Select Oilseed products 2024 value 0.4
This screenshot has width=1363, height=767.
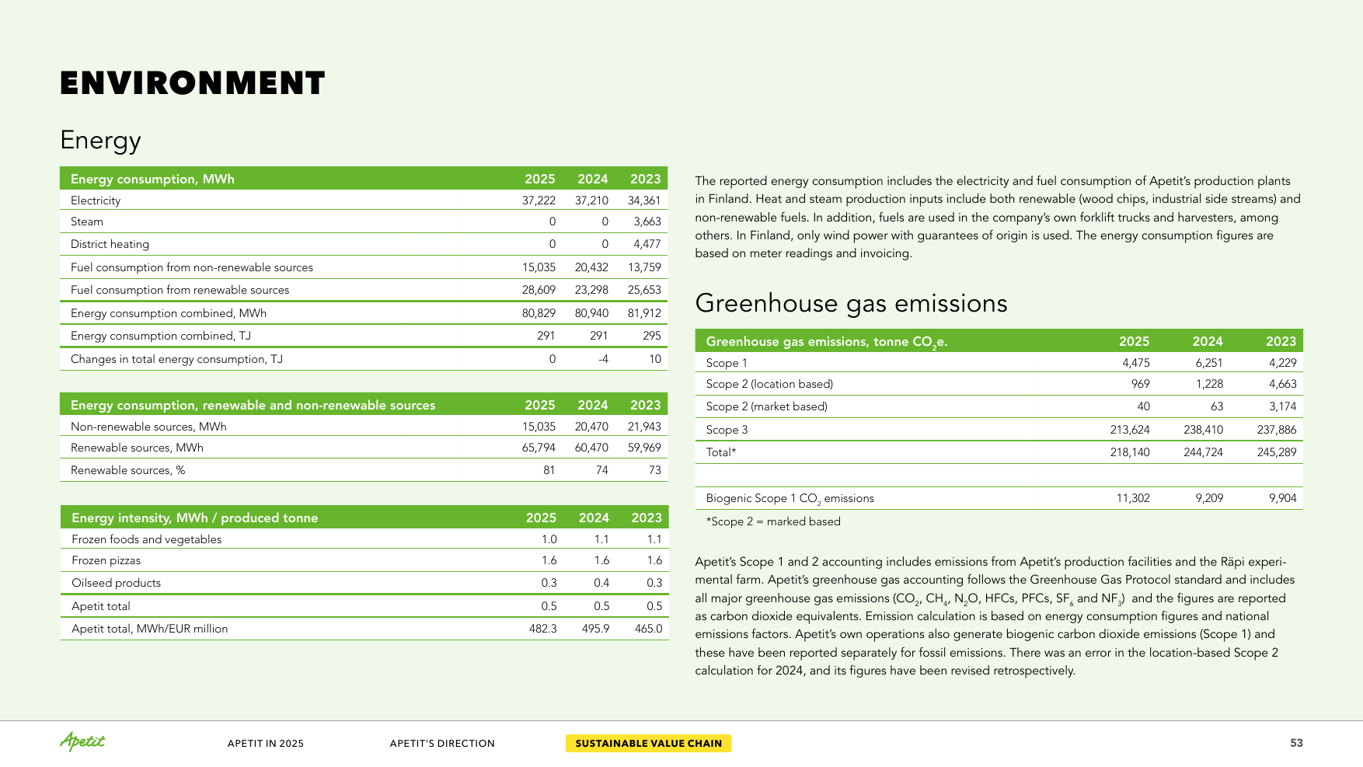tap(601, 583)
